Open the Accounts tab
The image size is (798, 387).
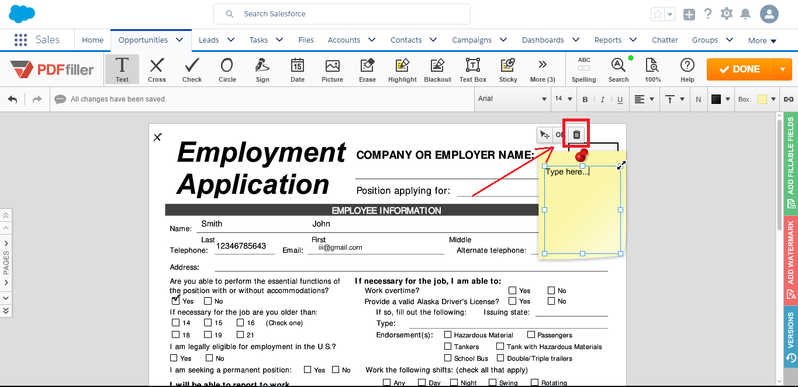(344, 40)
